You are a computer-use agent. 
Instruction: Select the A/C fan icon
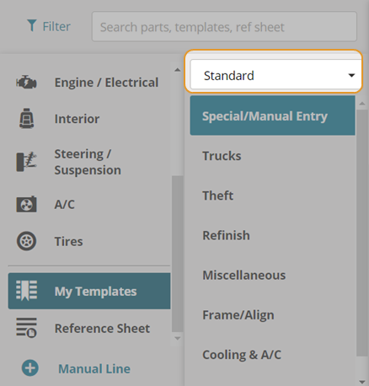coord(26,204)
